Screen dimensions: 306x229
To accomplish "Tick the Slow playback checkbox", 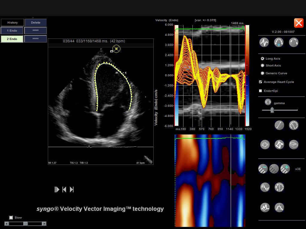I will [x=11, y=218].
